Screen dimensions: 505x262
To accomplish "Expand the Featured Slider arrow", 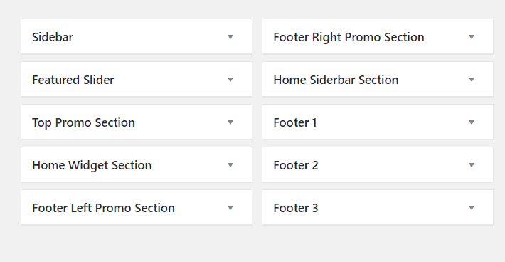I will 230,80.
